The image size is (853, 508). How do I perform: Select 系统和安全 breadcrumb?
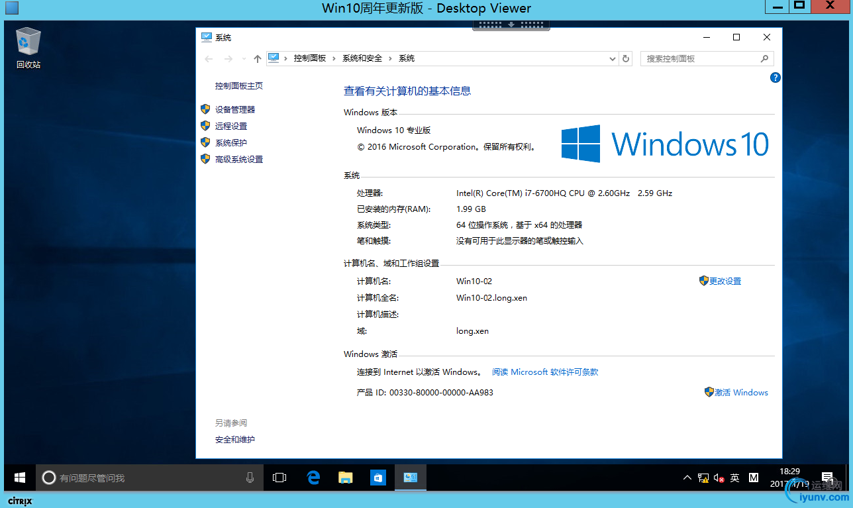(362, 58)
